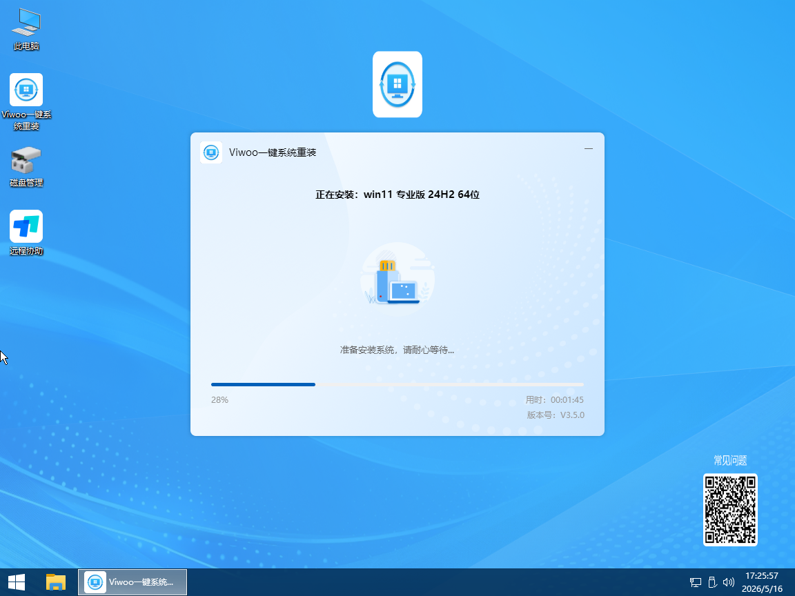Screen dimensions: 795x596
Task: Select the Viwoo一键系统重装 desktop shortcut
Action: coord(26,102)
